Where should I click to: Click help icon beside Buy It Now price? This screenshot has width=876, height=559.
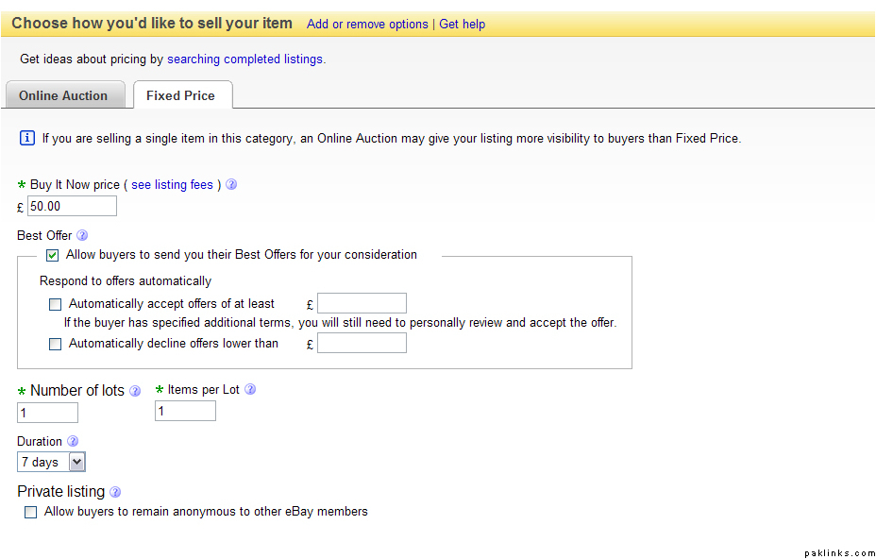pyautogui.click(x=231, y=185)
